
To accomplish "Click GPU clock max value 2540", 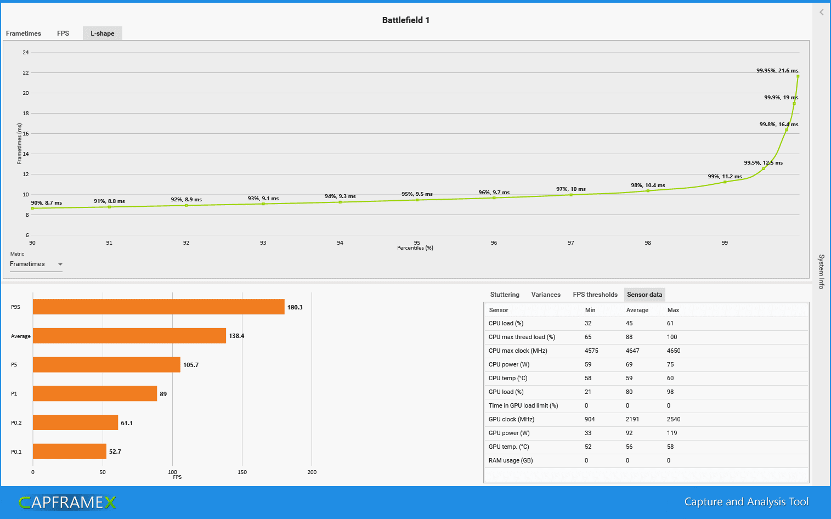I will pyautogui.click(x=674, y=419).
